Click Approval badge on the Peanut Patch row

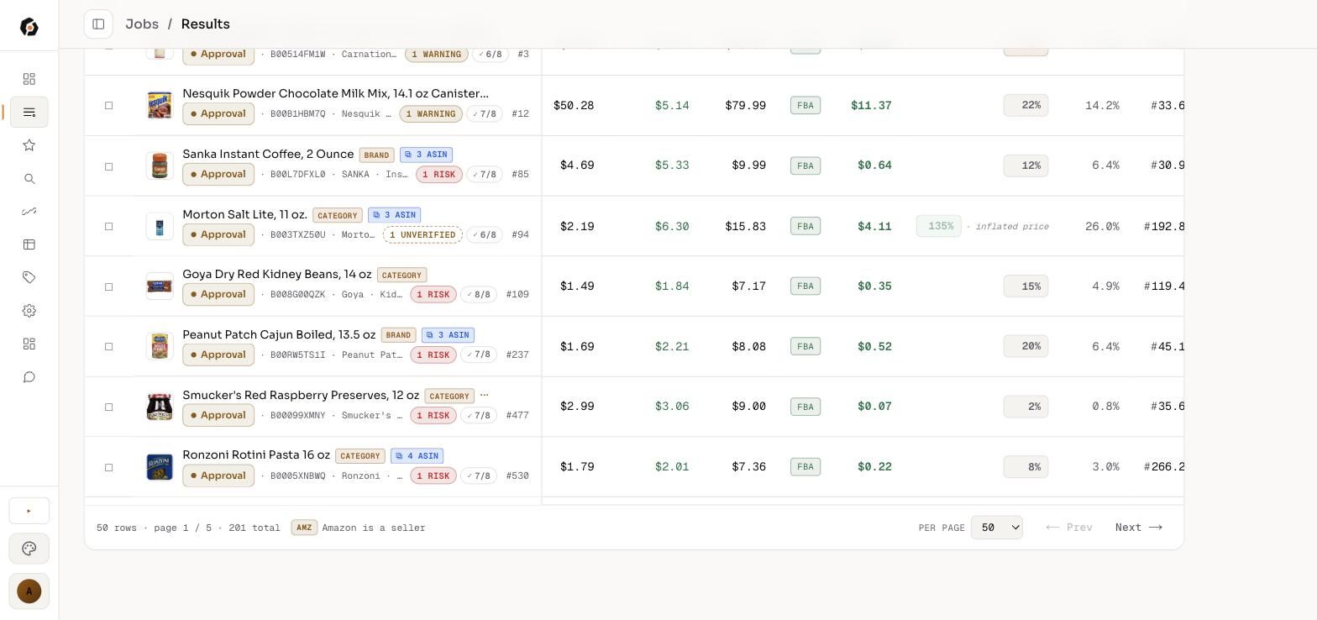(x=218, y=355)
